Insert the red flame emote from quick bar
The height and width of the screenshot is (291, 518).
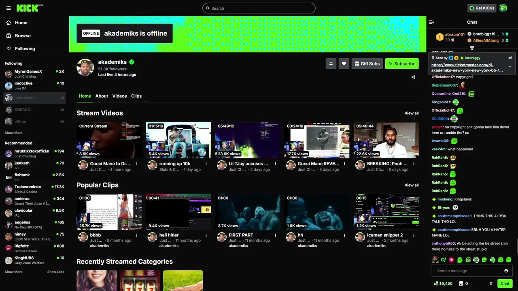[451, 259]
